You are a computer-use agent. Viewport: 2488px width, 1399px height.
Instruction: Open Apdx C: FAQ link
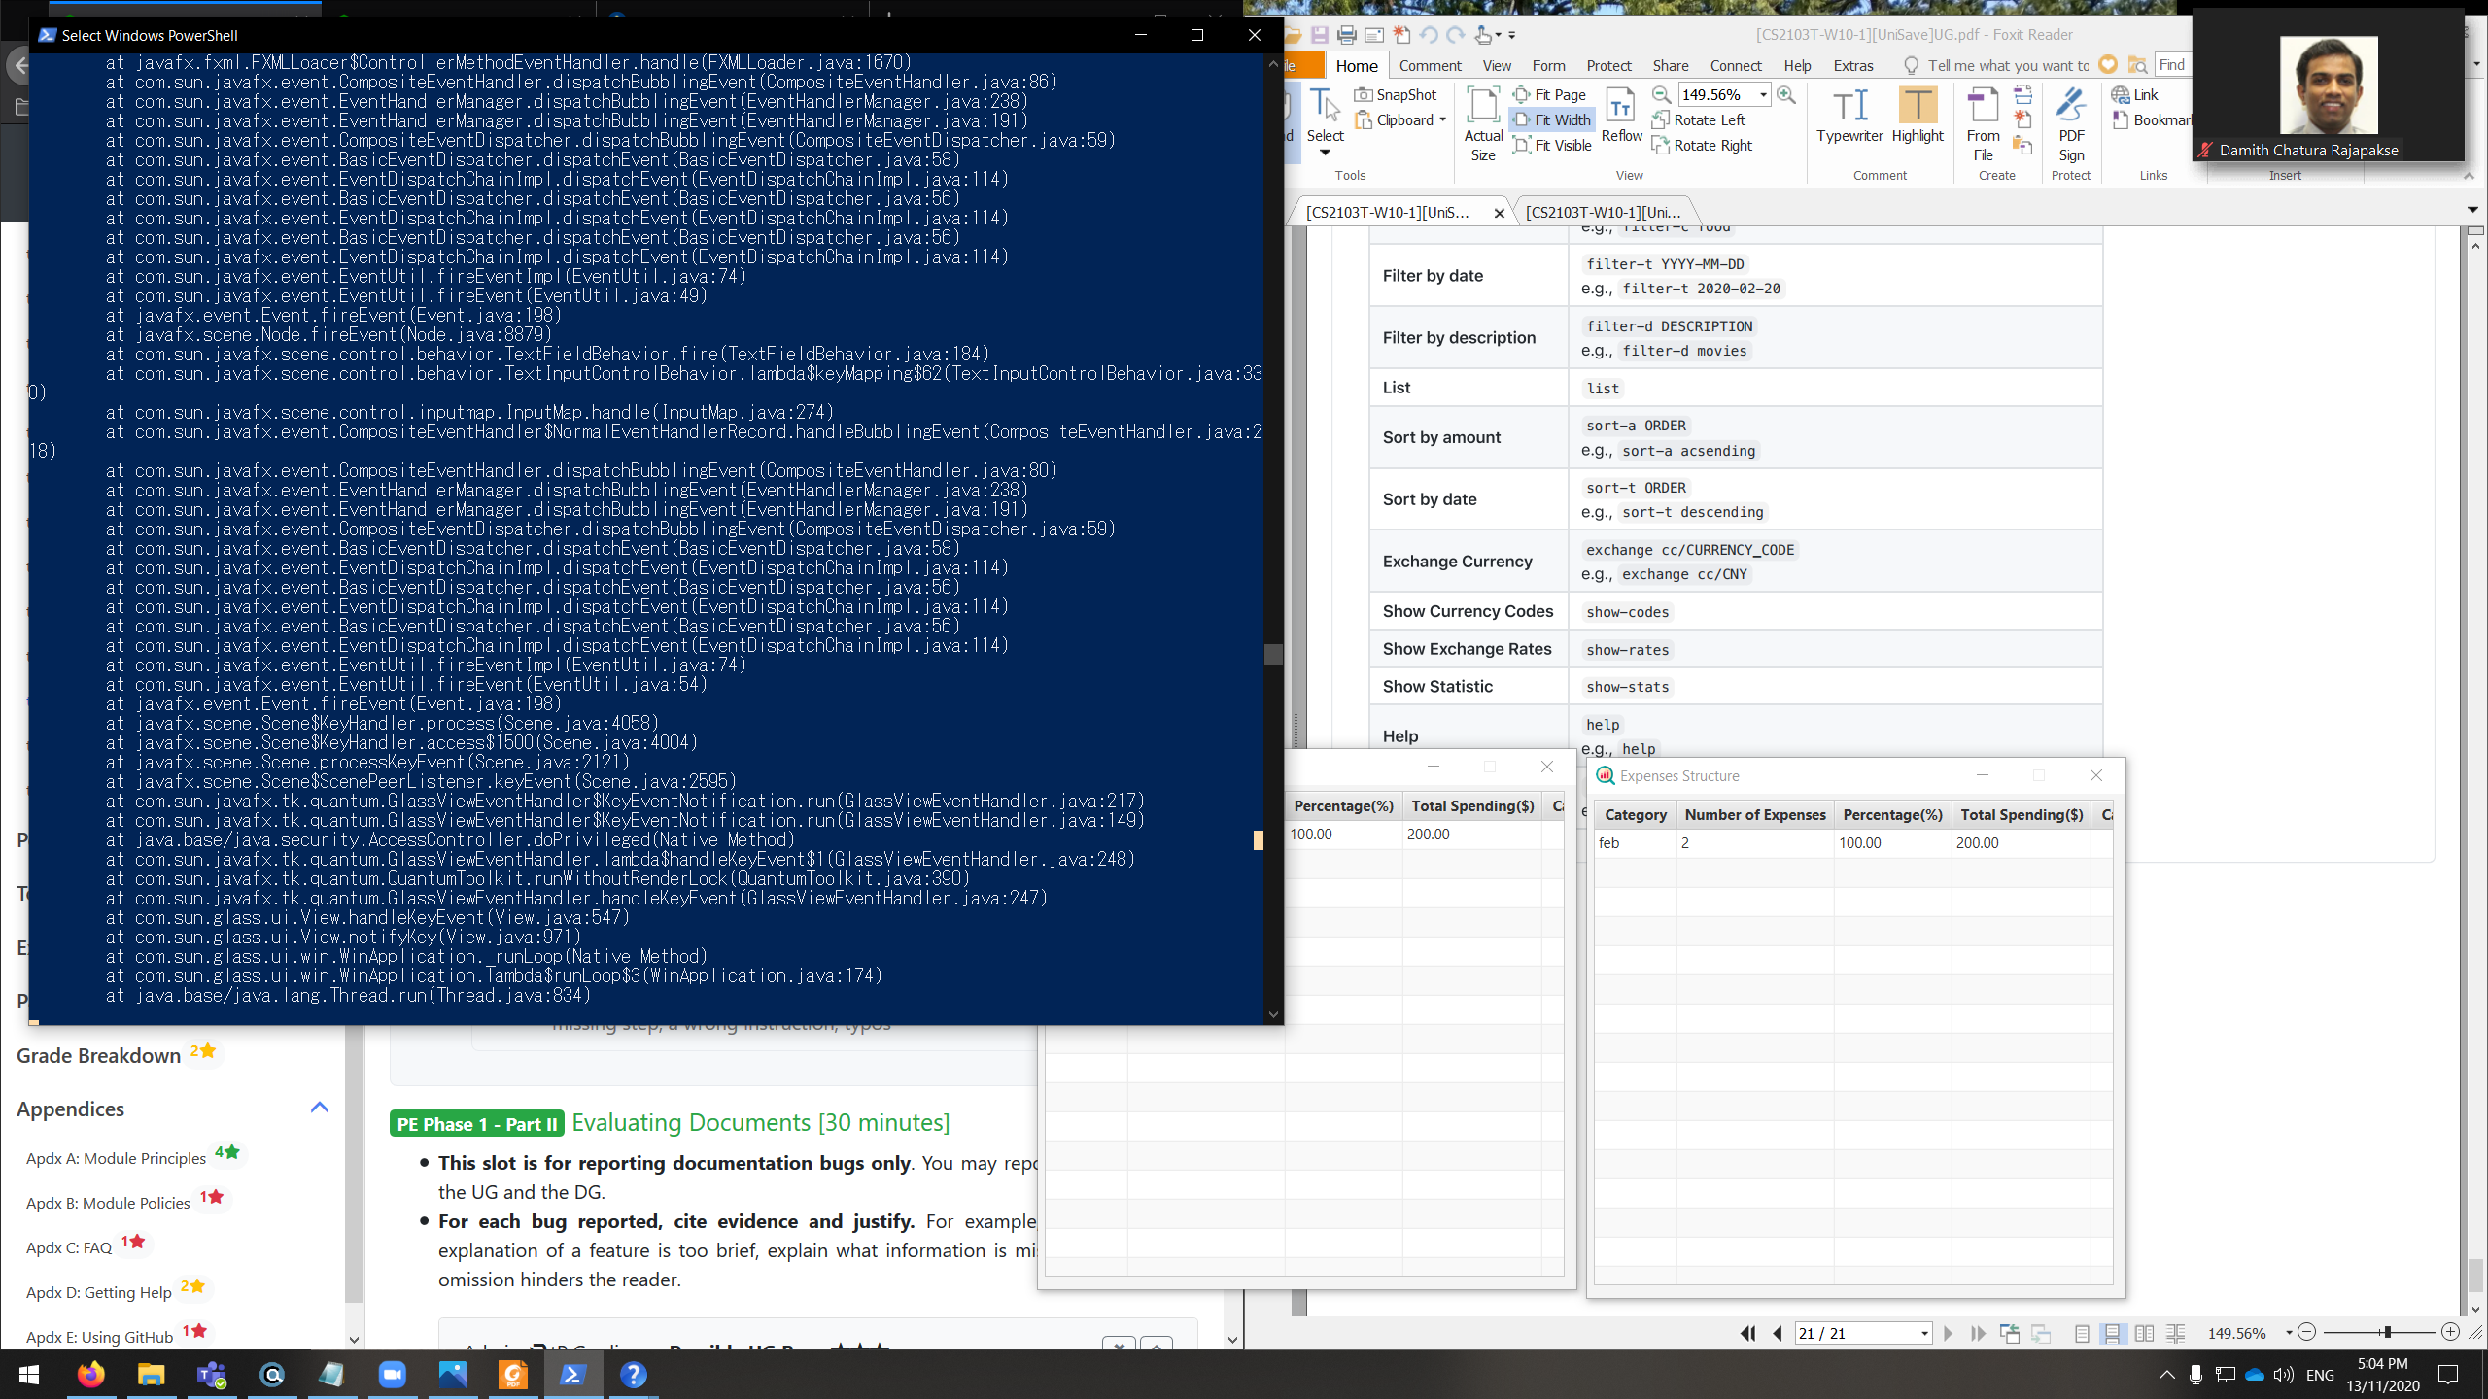click(69, 1247)
